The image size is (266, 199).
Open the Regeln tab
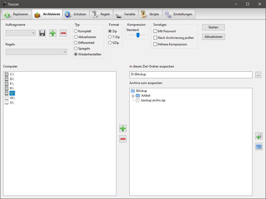click(101, 14)
